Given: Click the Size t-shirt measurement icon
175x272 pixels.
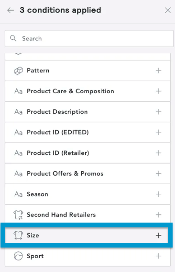Looking at the screenshot, I should (x=18, y=236).
